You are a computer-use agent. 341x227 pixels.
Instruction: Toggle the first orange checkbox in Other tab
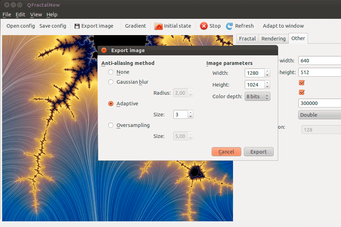click(302, 83)
